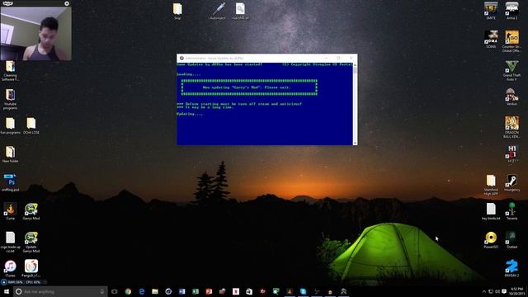Open the key binds text file

tap(491, 211)
